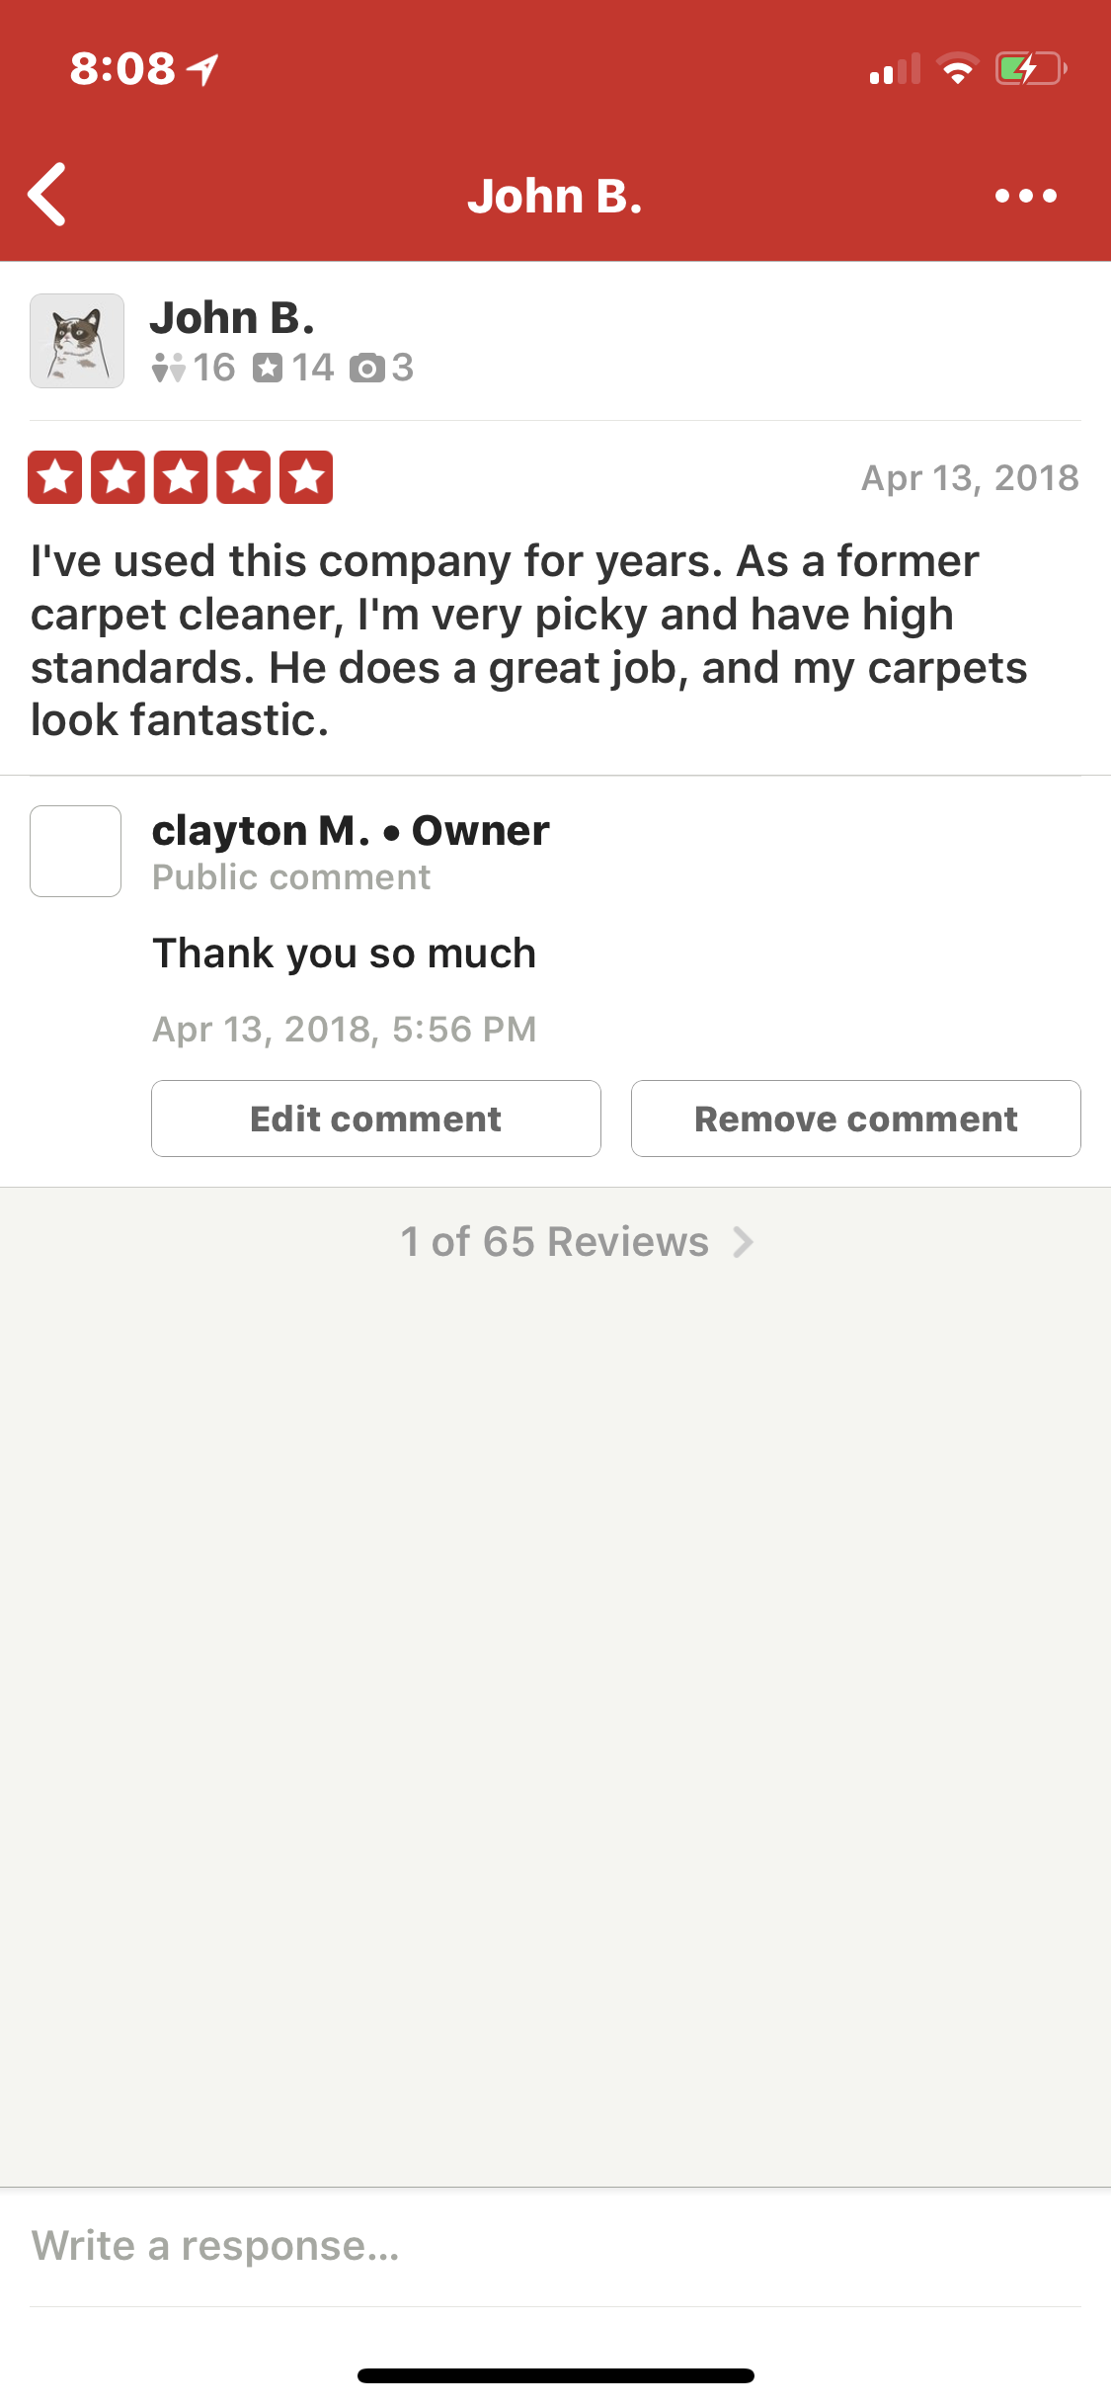Viewport: 1111px width, 2407px height.
Task: Tap the 1 of 65 Reviews label
Action: (x=554, y=1242)
